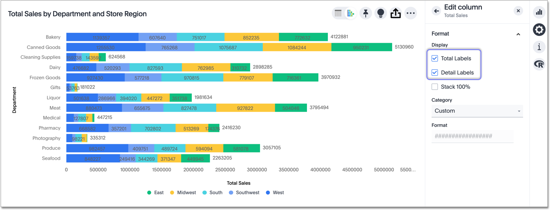The height and width of the screenshot is (210, 550).
Task: Open the R analysis icon in sidebar
Action: tap(539, 64)
